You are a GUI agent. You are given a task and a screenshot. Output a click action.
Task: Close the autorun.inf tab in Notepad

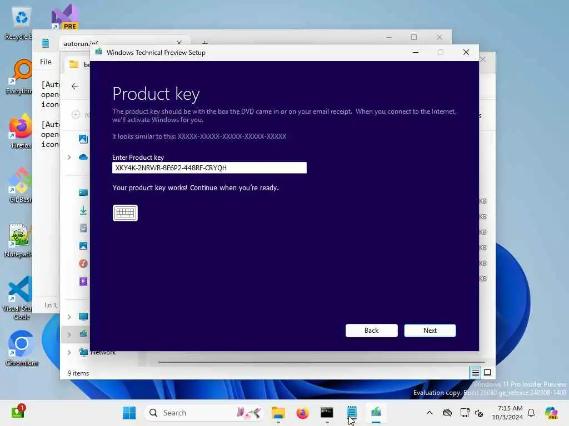coord(179,43)
